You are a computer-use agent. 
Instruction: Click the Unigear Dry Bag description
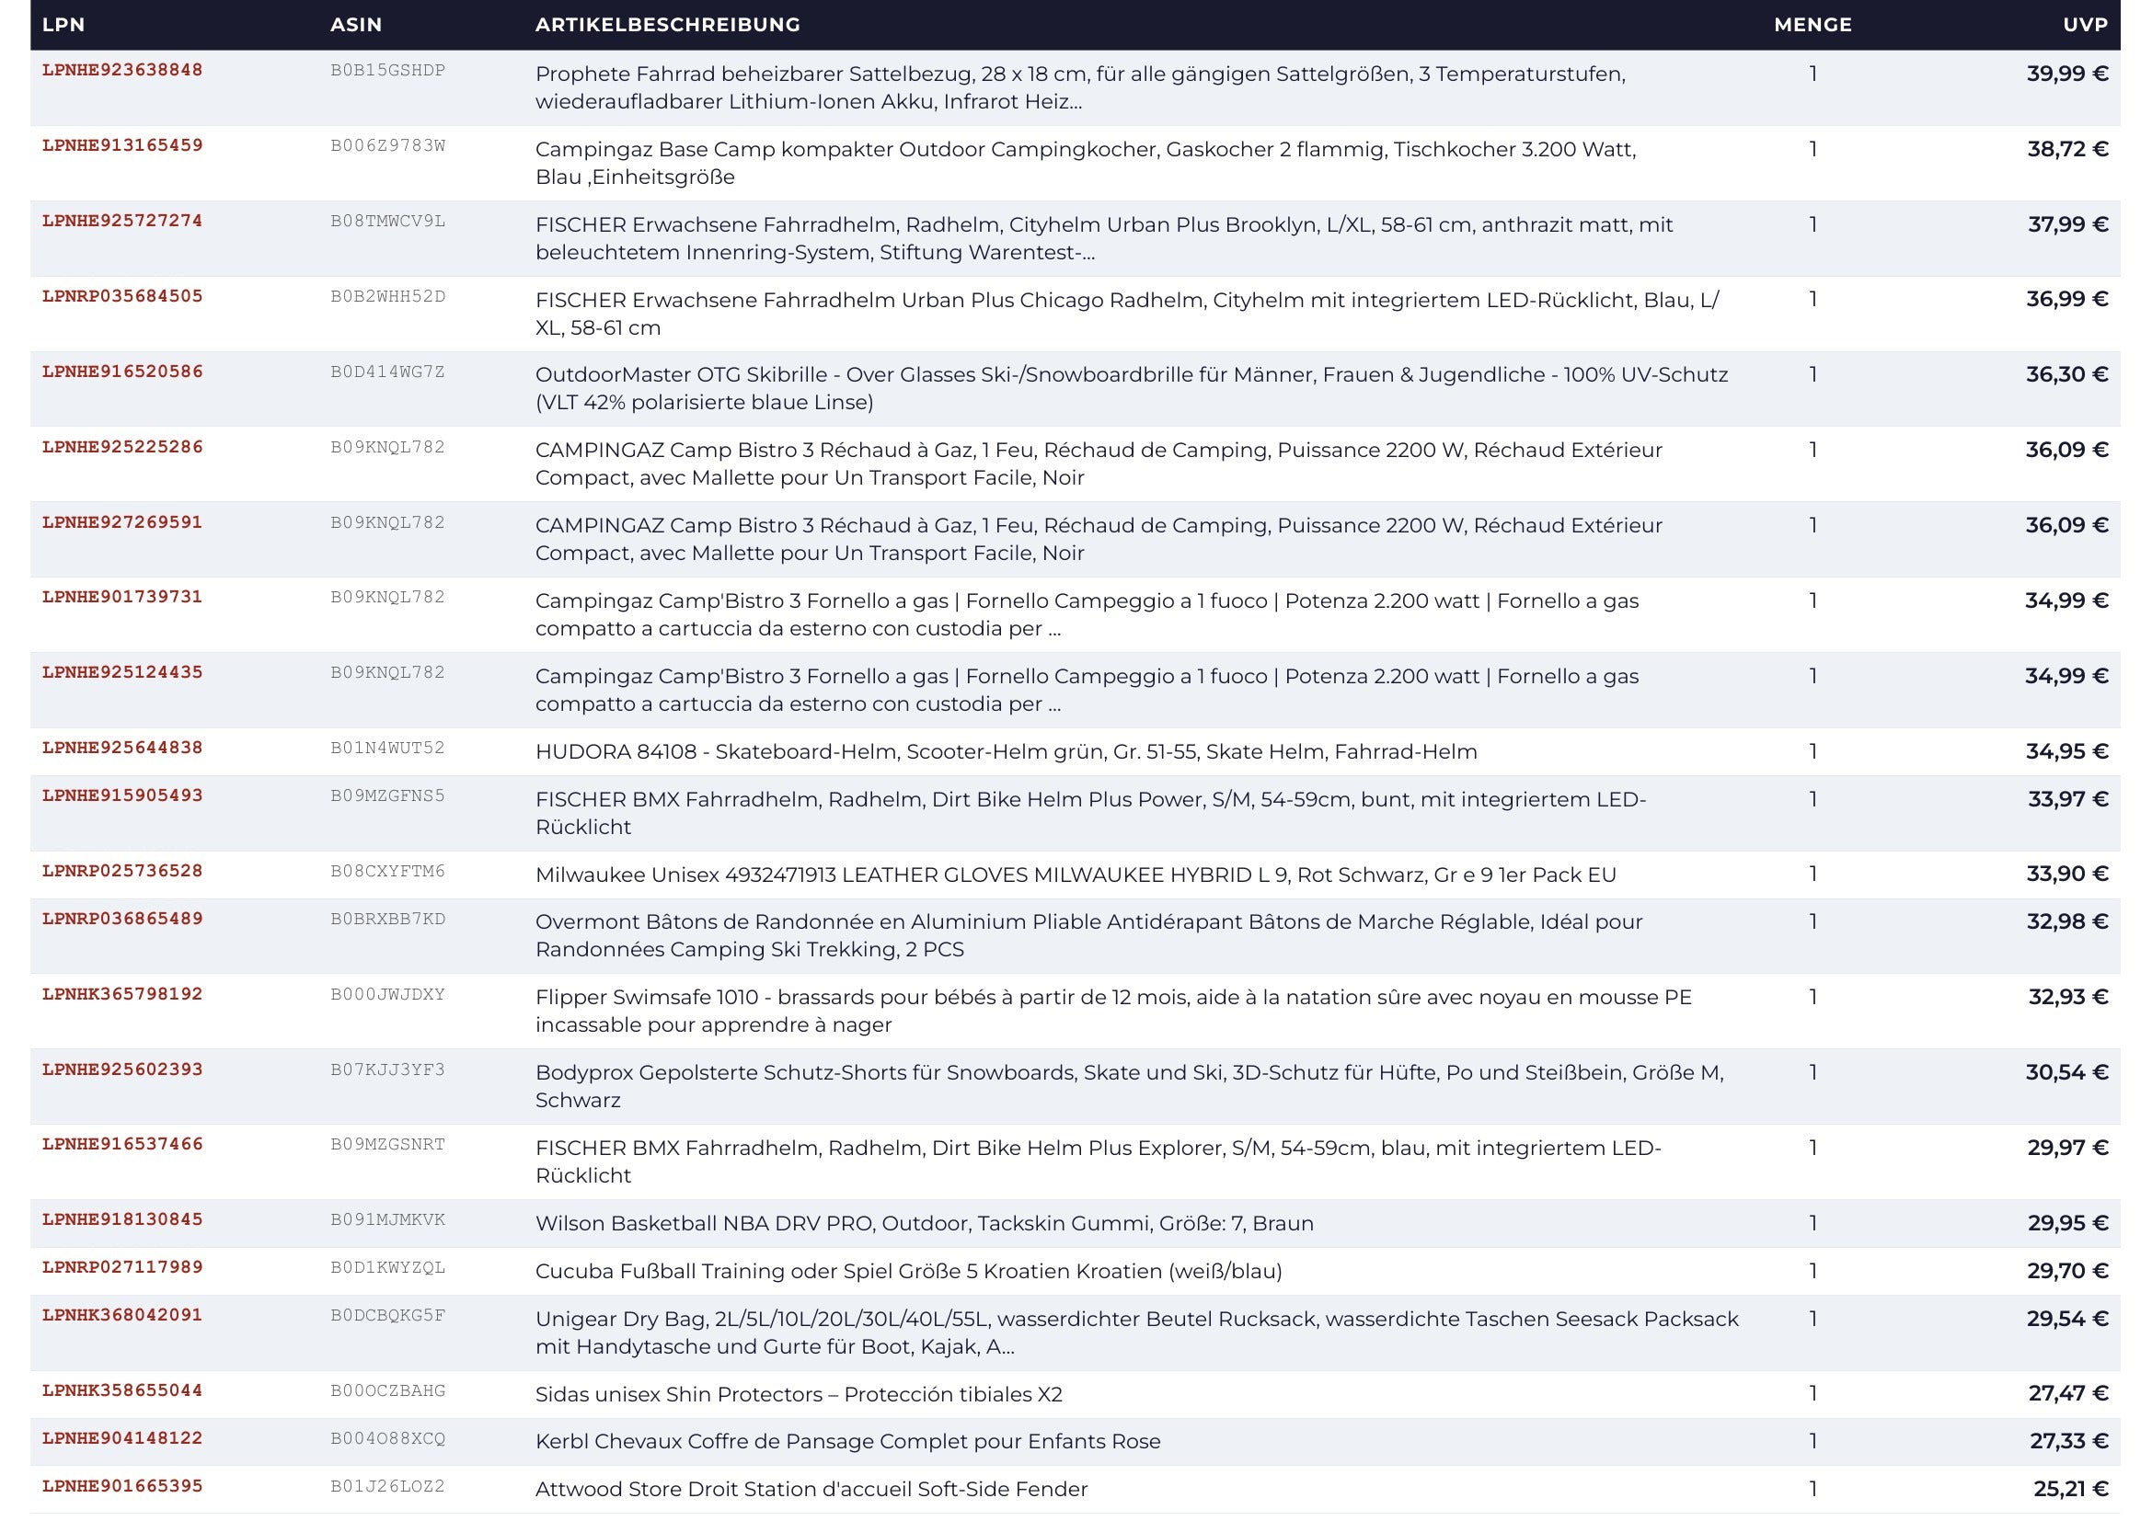pos(1137,1332)
